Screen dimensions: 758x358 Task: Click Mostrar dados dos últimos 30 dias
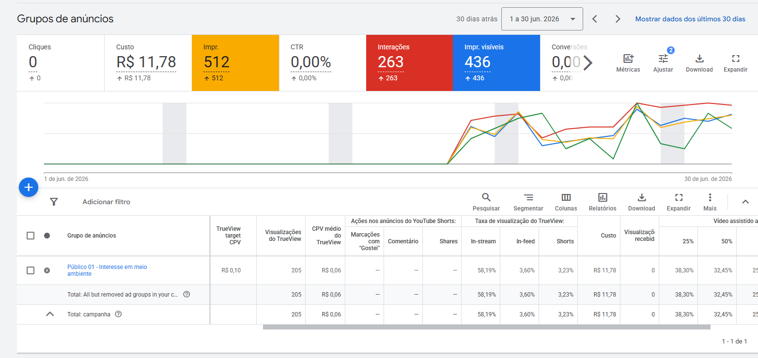[x=690, y=19]
